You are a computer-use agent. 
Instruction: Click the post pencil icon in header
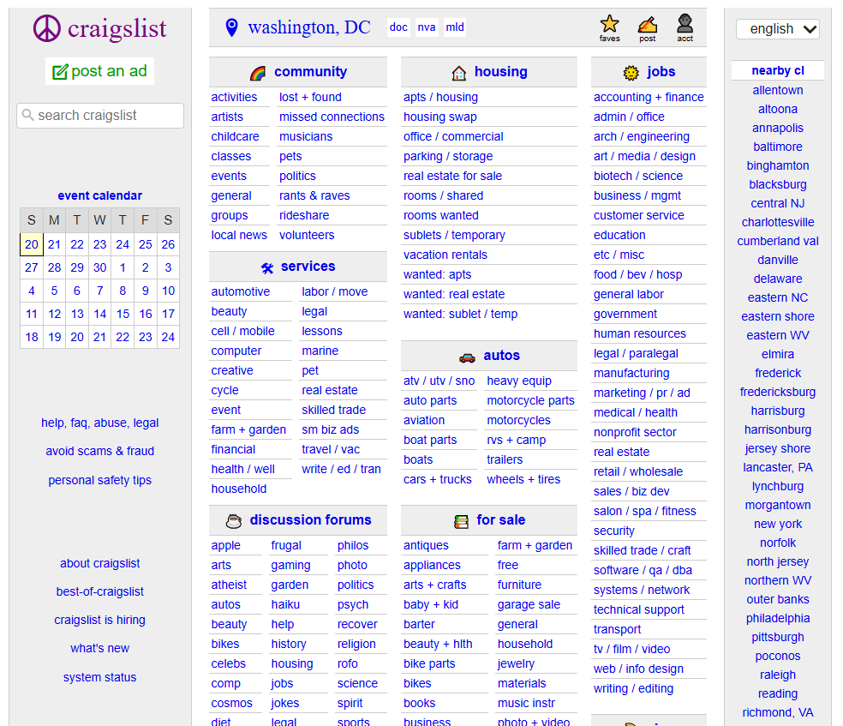coord(648,24)
